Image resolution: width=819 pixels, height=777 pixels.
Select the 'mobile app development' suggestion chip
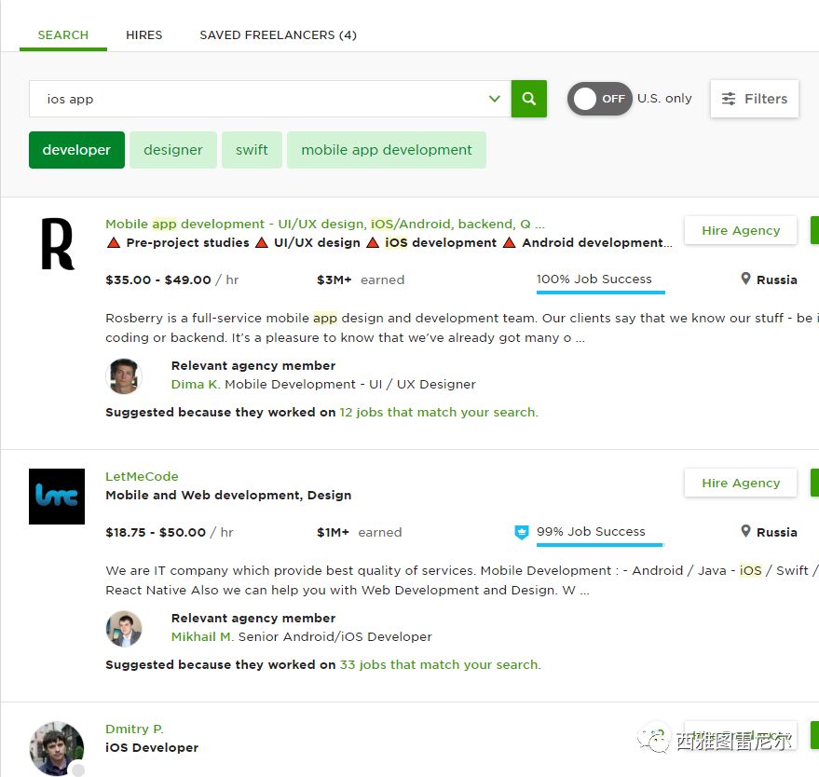click(387, 150)
